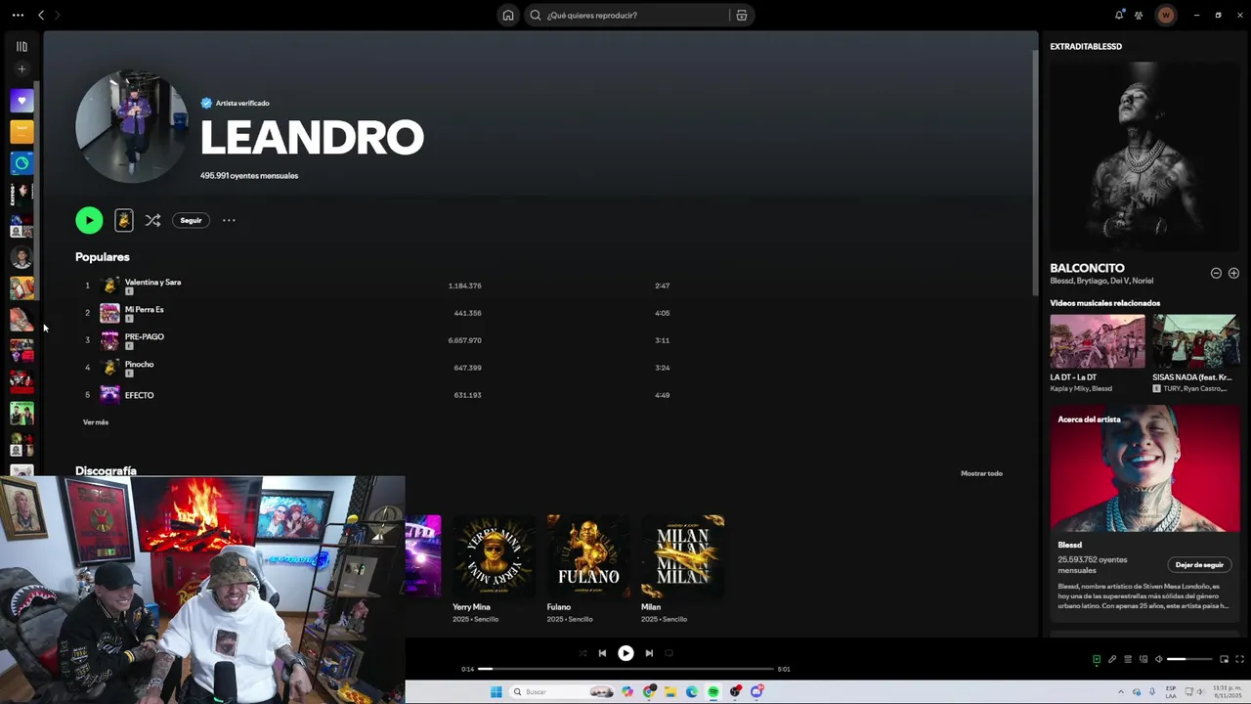Unfollow Blessd with Dejar de seguir
The width and height of the screenshot is (1251, 704).
click(x=1199, y=564)
